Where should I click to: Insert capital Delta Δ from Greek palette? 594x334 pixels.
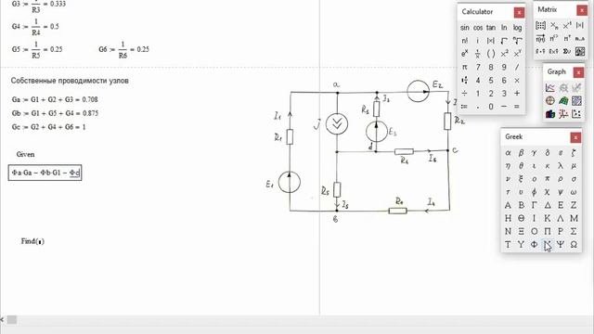click(x=548, y=205)
